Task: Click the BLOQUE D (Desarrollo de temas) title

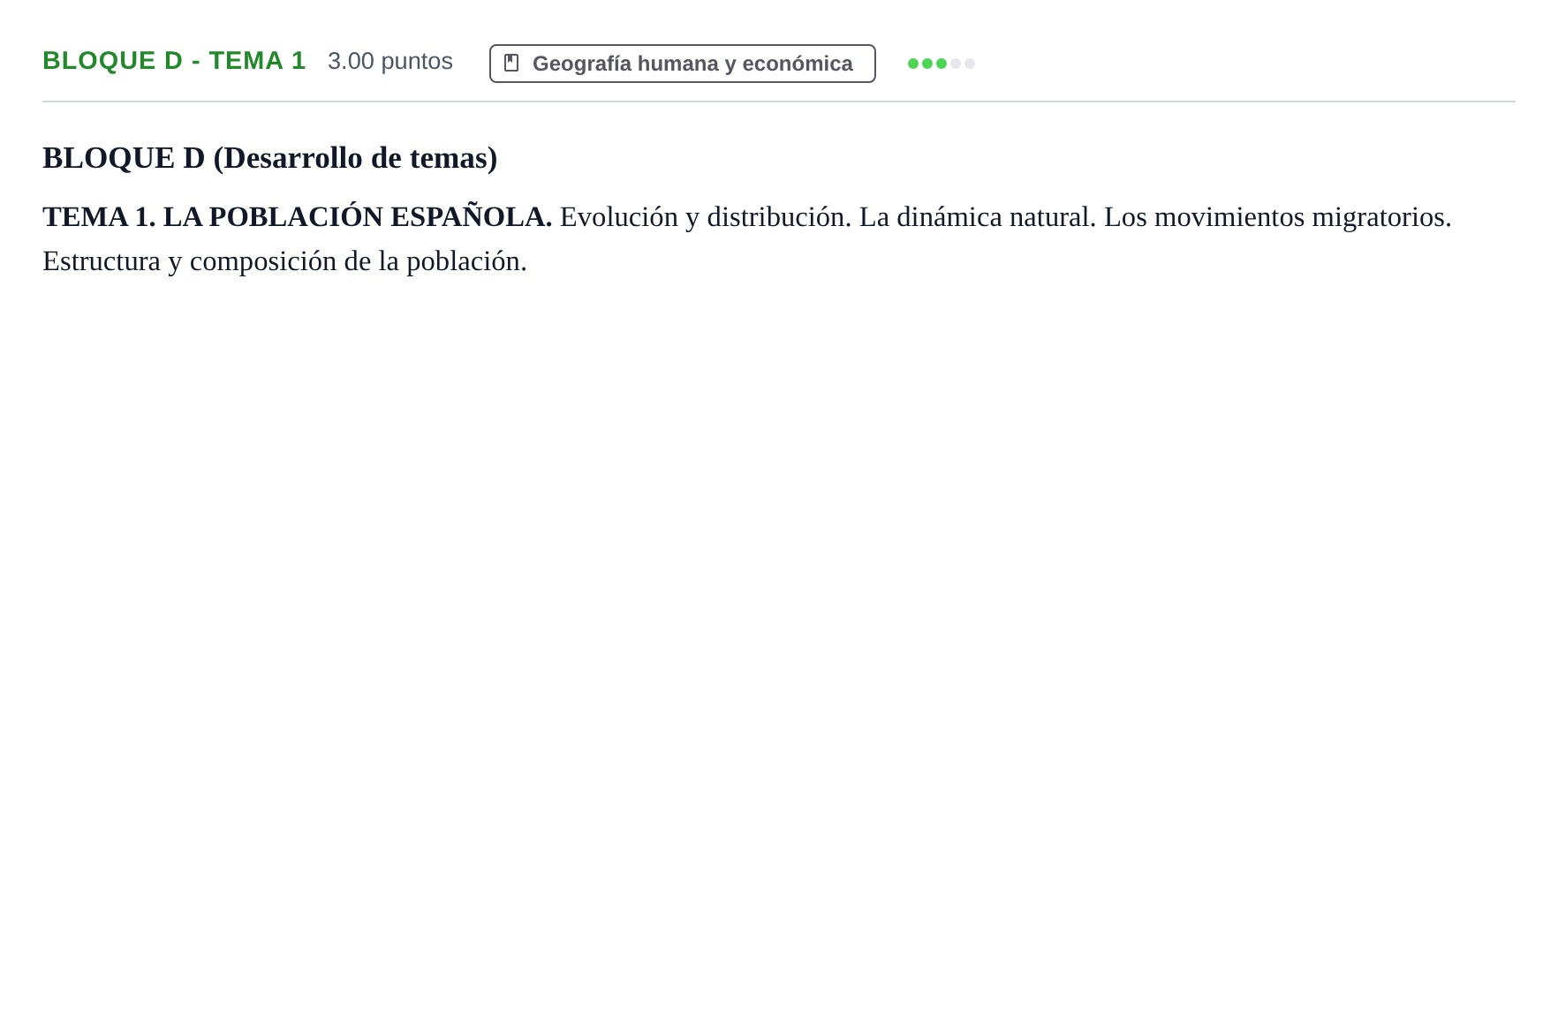Action: pos(270,158)
